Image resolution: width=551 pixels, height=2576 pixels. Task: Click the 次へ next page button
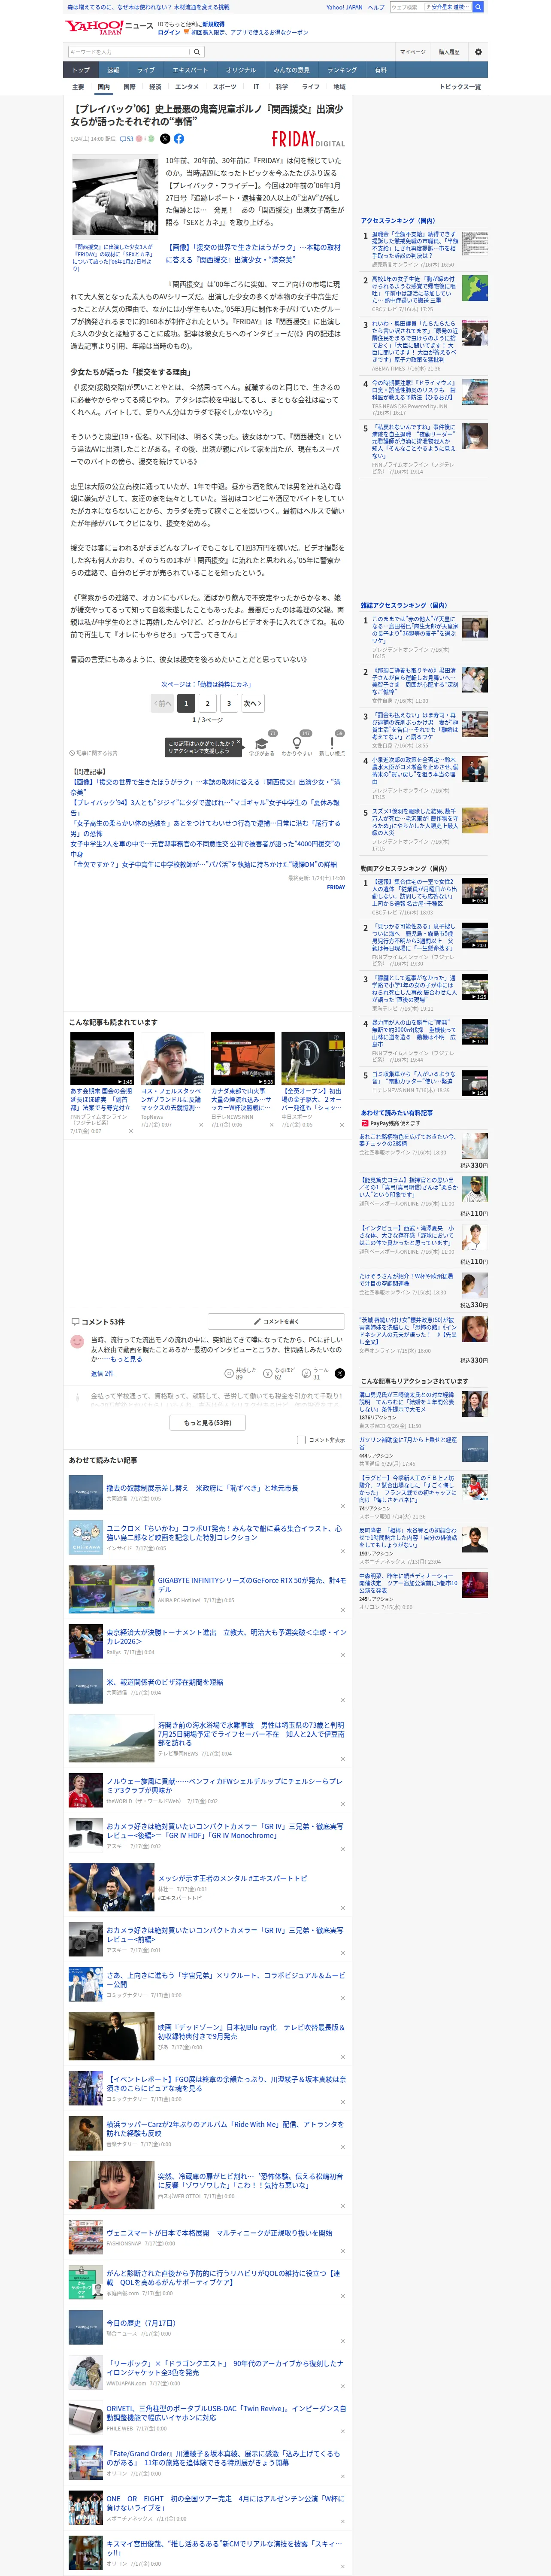(x=253, y=703)
